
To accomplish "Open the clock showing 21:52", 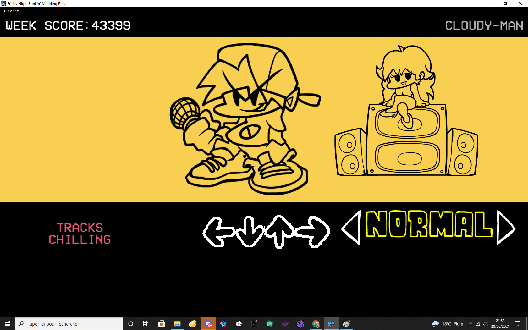I will click(500, 324).
